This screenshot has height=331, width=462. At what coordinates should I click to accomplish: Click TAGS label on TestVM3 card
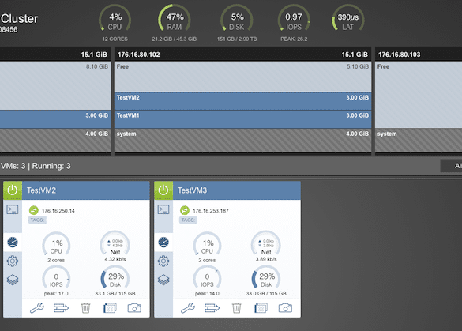tap(188, 220)
